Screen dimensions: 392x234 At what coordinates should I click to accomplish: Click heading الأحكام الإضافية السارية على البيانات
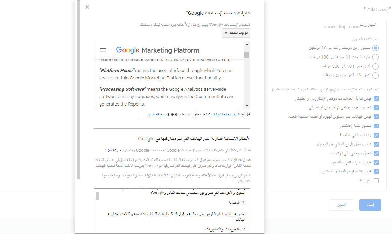pos(194,139)
